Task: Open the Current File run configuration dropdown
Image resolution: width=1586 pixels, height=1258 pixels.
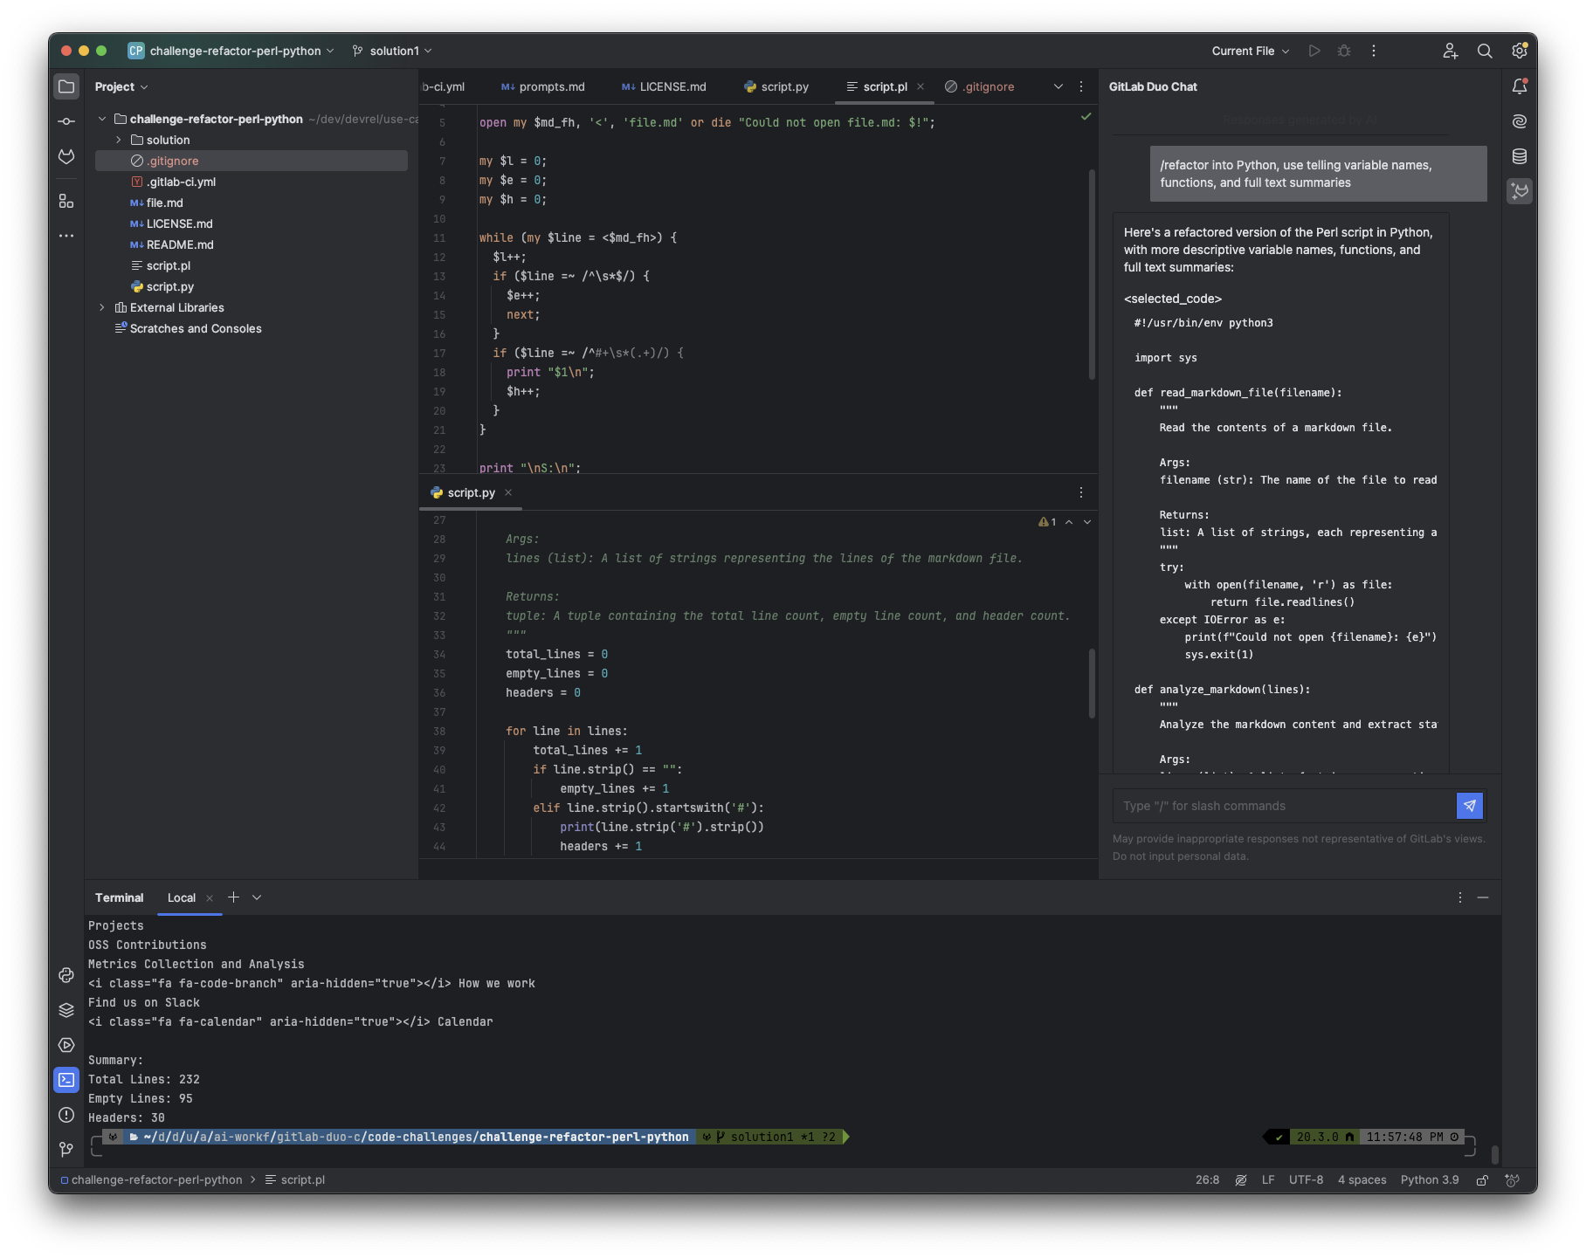Action: [1249, 51]
